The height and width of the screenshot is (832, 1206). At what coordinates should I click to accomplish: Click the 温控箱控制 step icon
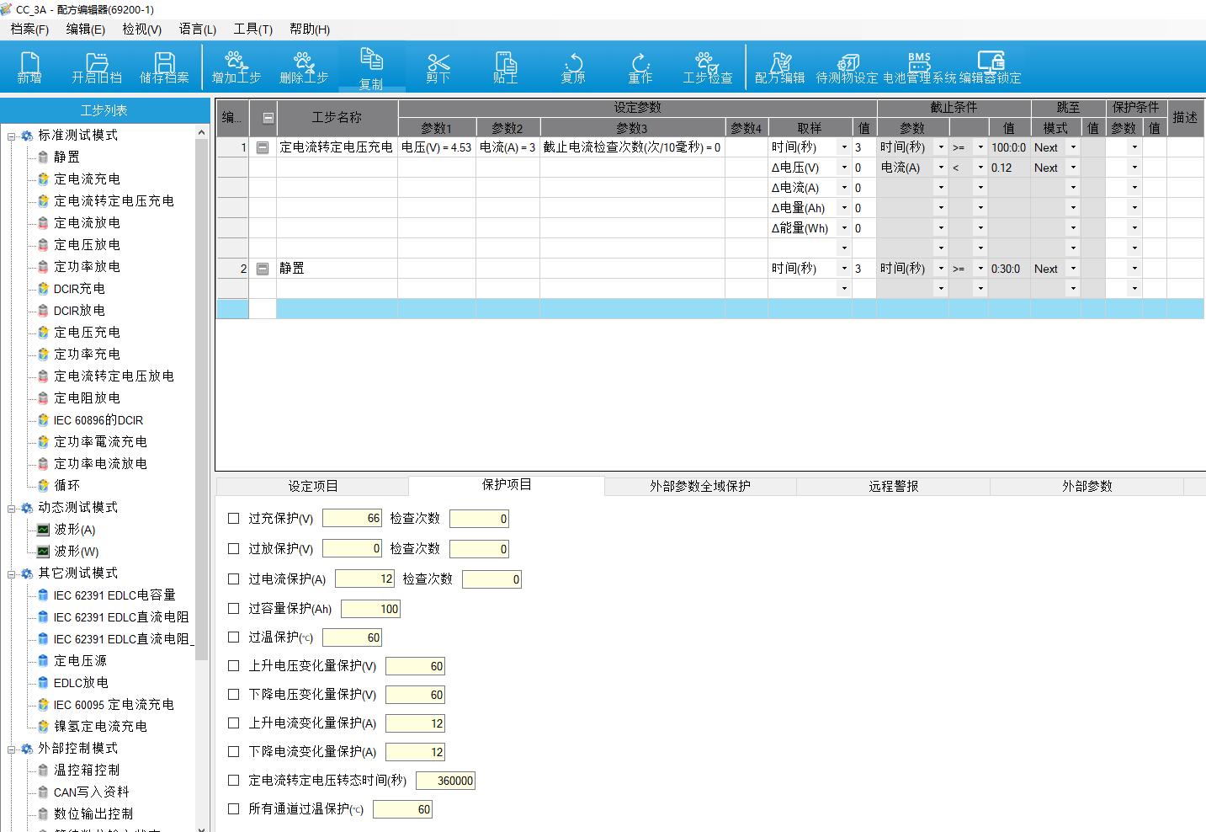point(44,771)
